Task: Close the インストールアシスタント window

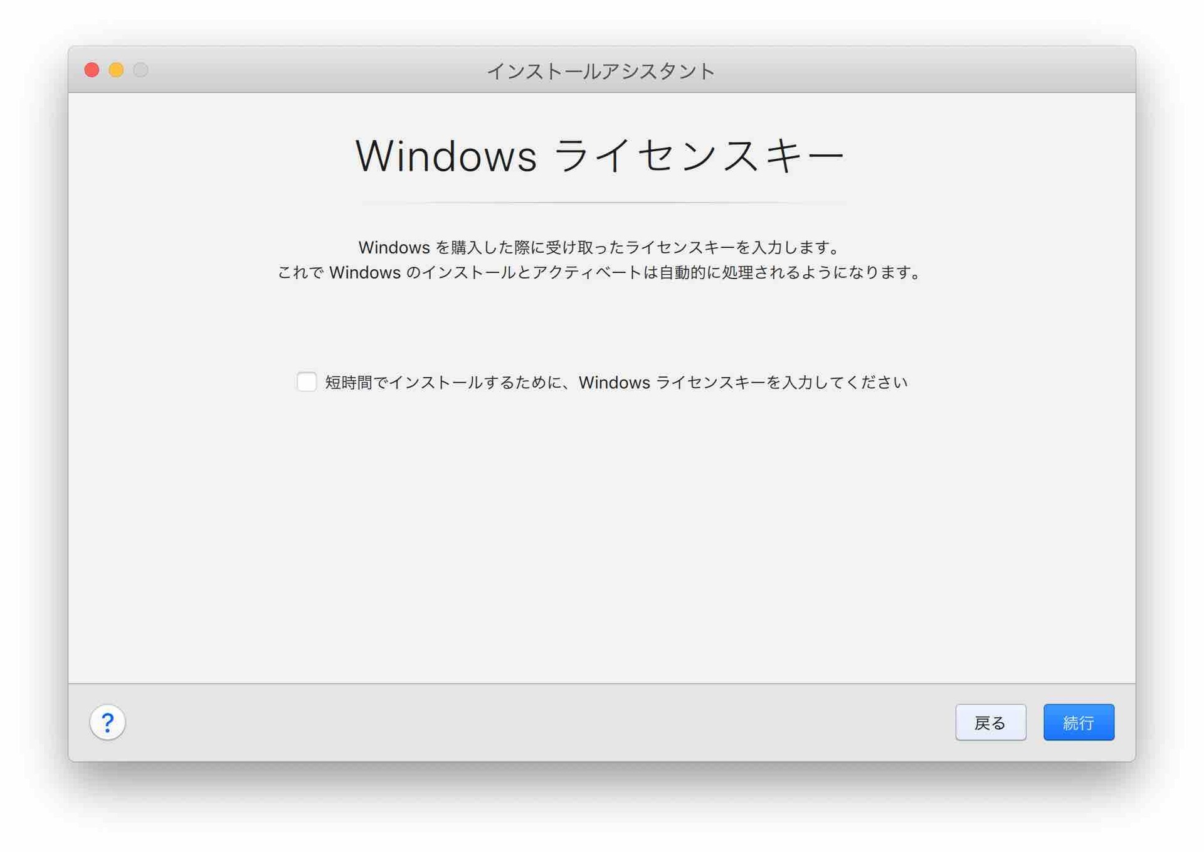Action: tap(92, 70)
